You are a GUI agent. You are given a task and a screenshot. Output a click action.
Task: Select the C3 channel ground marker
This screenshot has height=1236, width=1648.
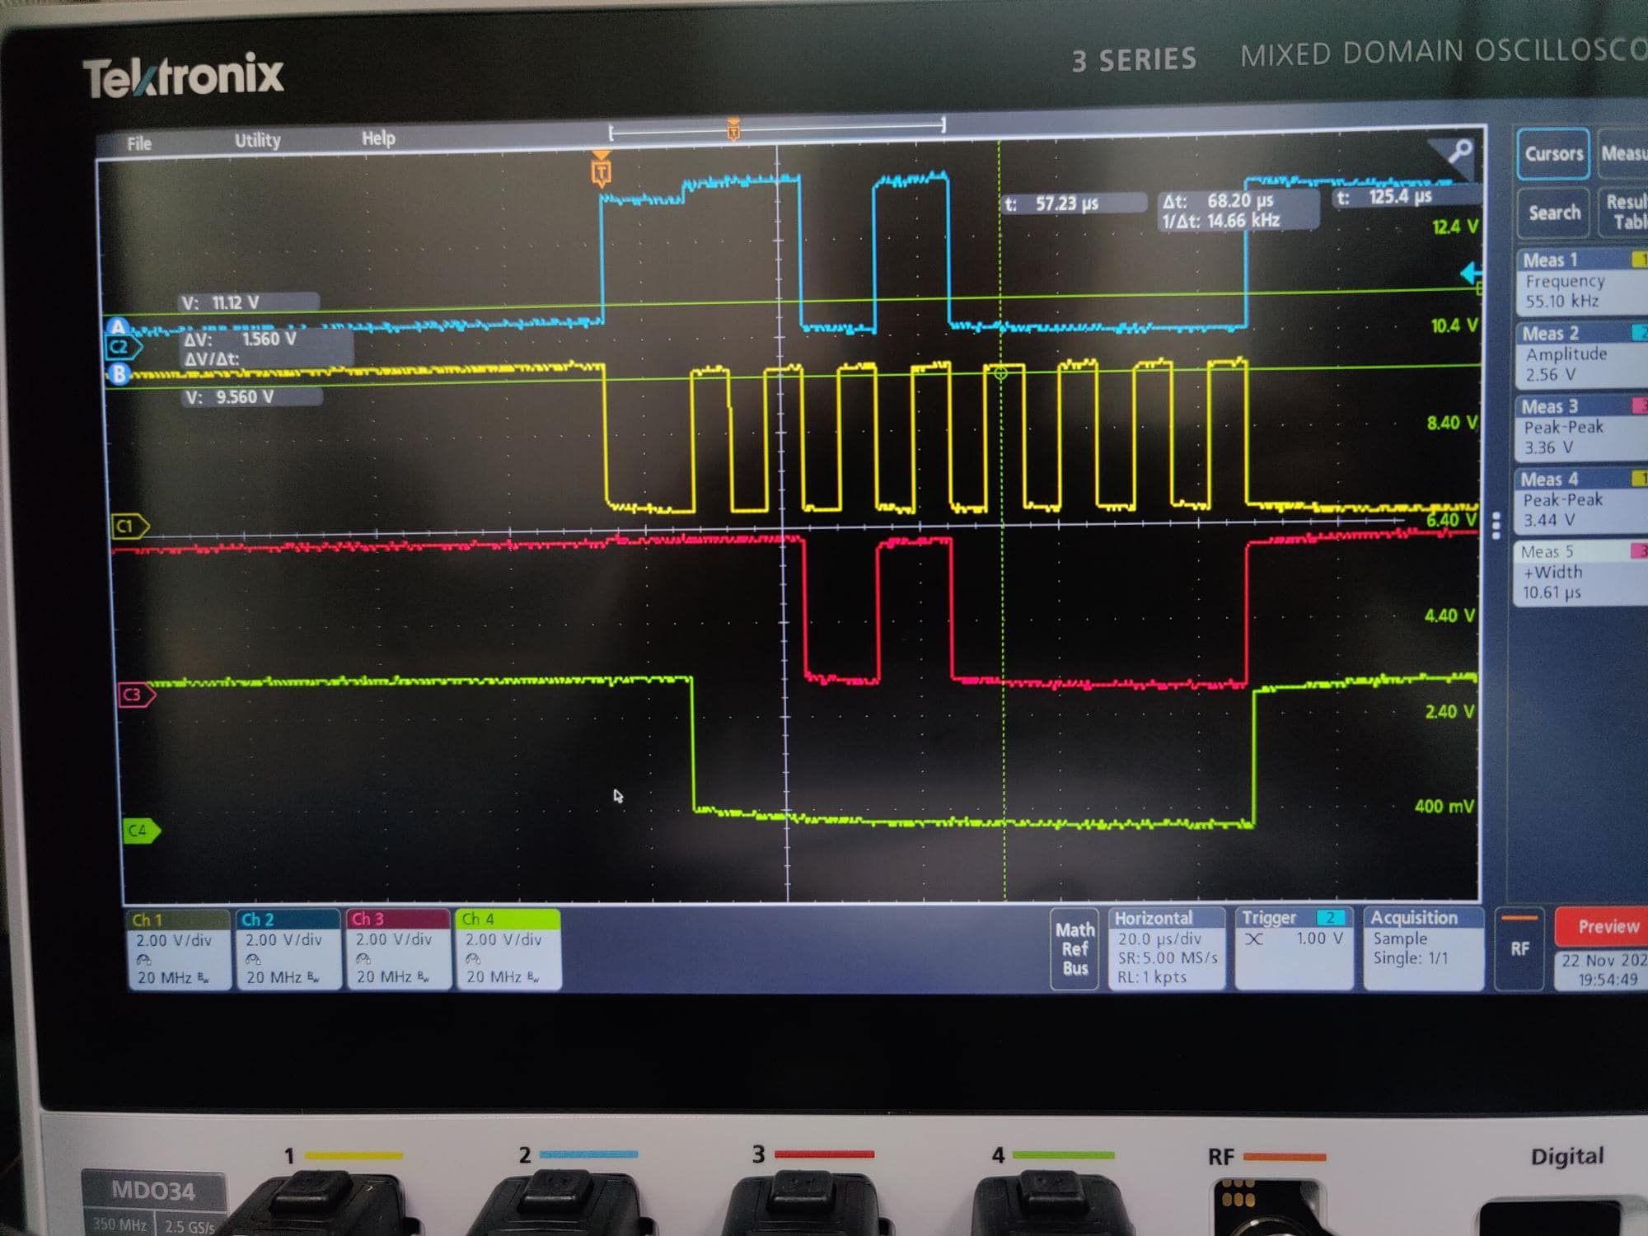135,695
